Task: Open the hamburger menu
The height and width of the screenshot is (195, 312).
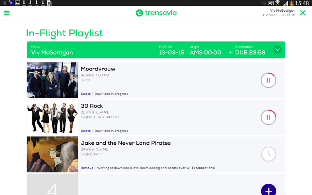Action: pyautogui.click(x=7, y=13)
